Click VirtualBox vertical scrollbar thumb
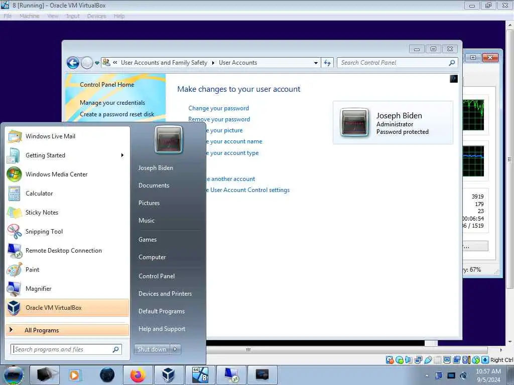This screenshot has height=385, width=514. [510, 159]
